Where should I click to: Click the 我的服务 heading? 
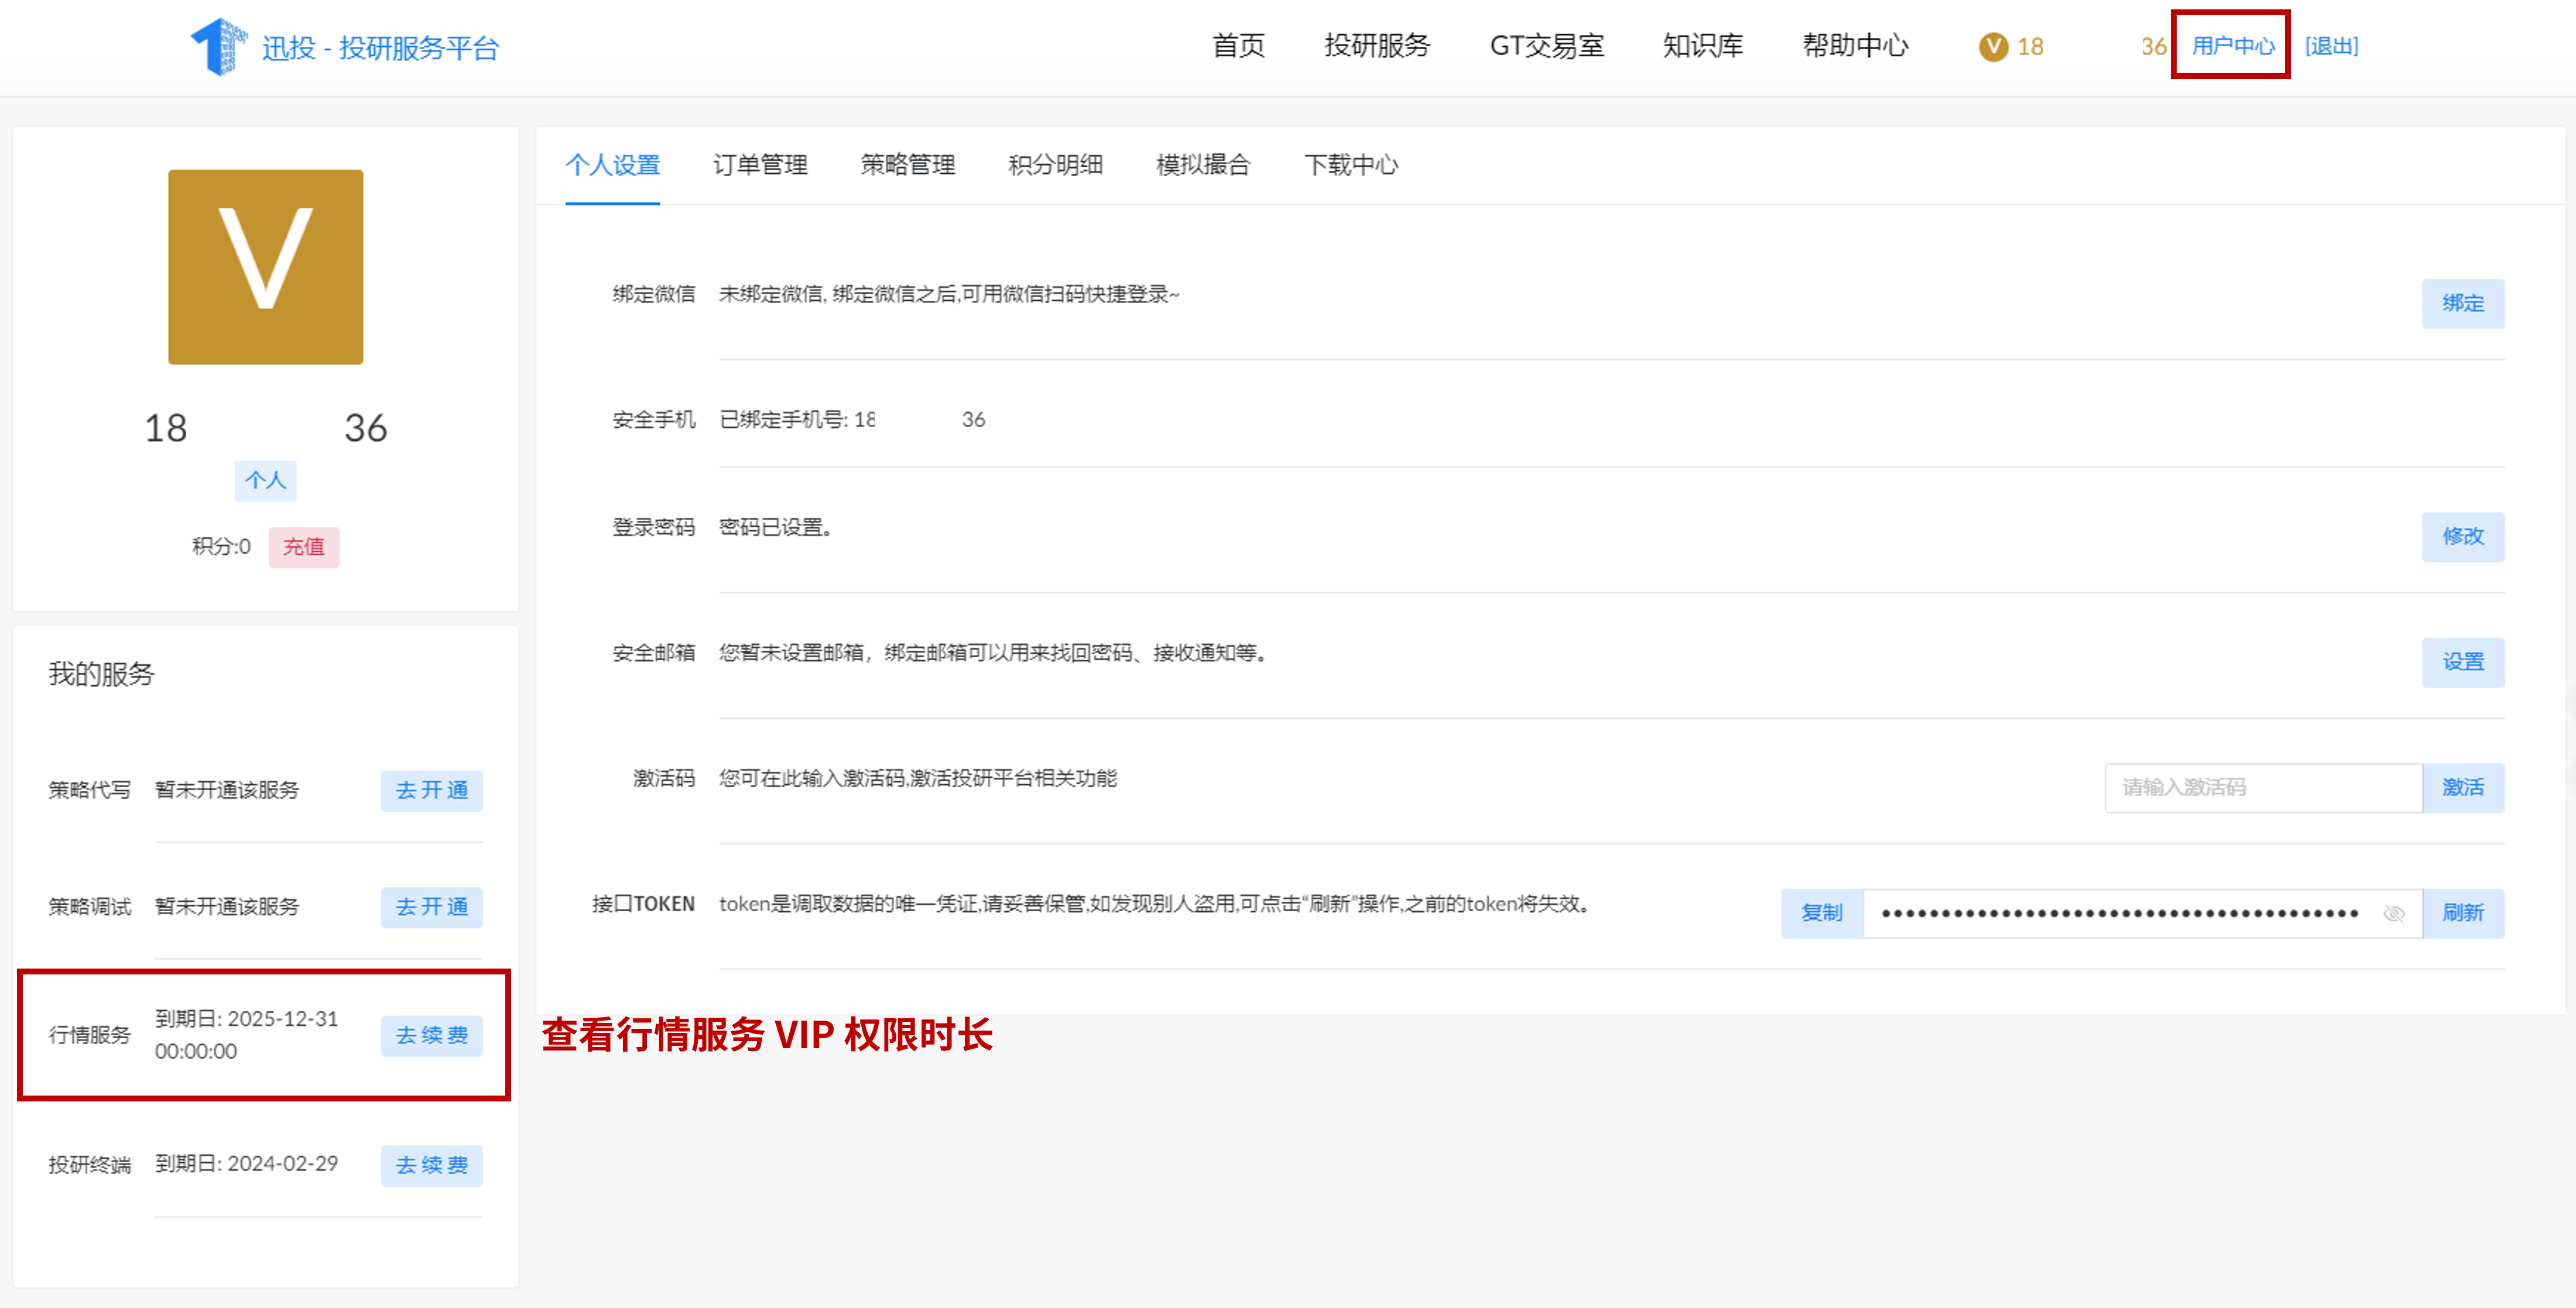101,674
